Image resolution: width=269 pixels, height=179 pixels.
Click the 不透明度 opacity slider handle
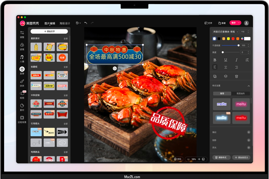238,45
